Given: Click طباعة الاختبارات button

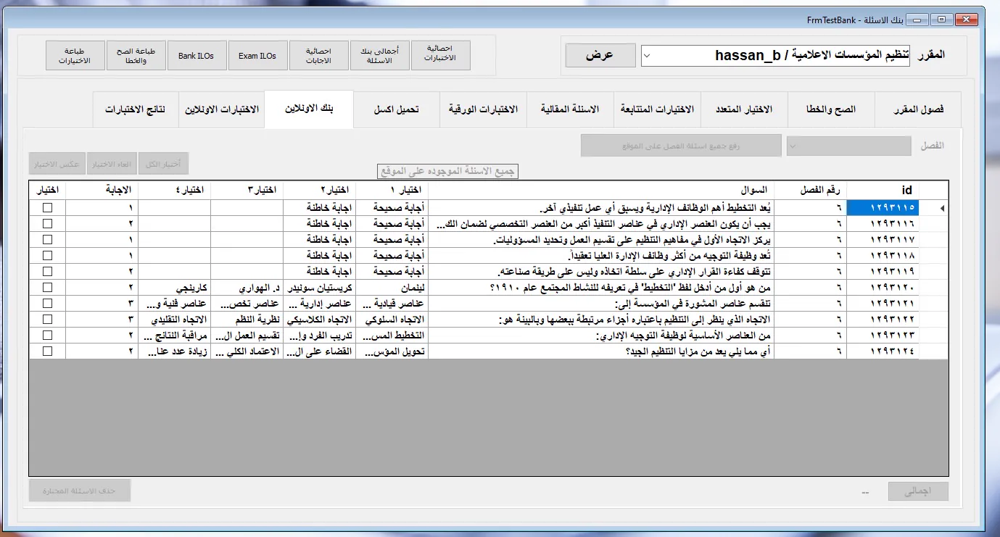Looking at the screenshot, I should [x=75, y=55].
